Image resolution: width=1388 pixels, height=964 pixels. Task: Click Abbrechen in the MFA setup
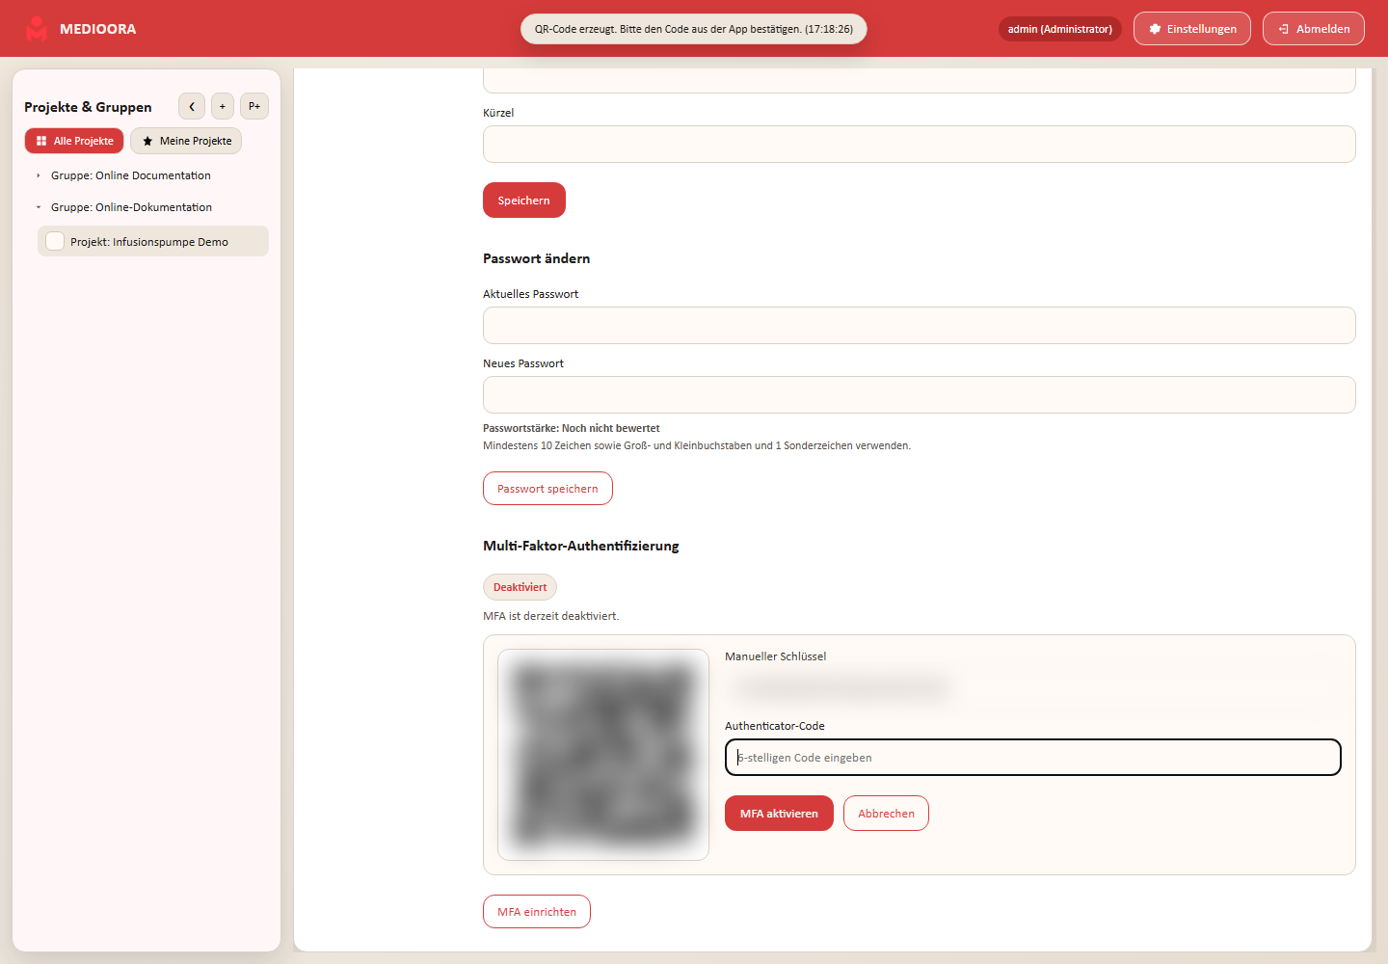pos(886,814)
